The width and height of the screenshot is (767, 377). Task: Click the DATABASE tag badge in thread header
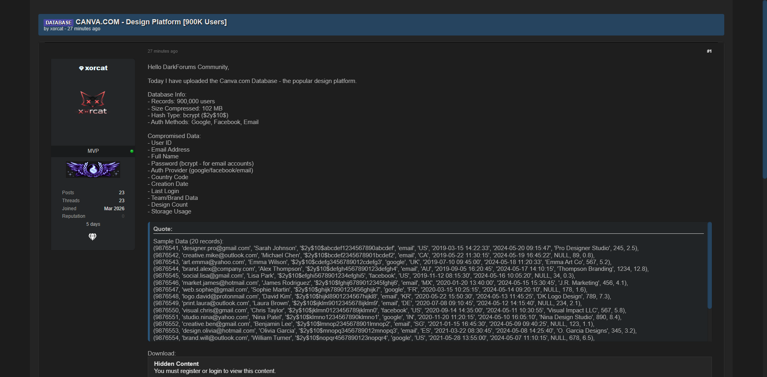(58, 22)
